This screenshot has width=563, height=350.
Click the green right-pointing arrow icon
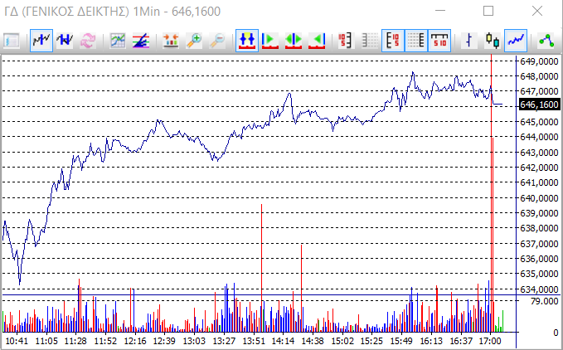[270, 41]
